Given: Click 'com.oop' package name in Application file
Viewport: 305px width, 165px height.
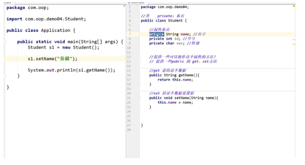Looking at the screenshot, I should tap(37, 8).
